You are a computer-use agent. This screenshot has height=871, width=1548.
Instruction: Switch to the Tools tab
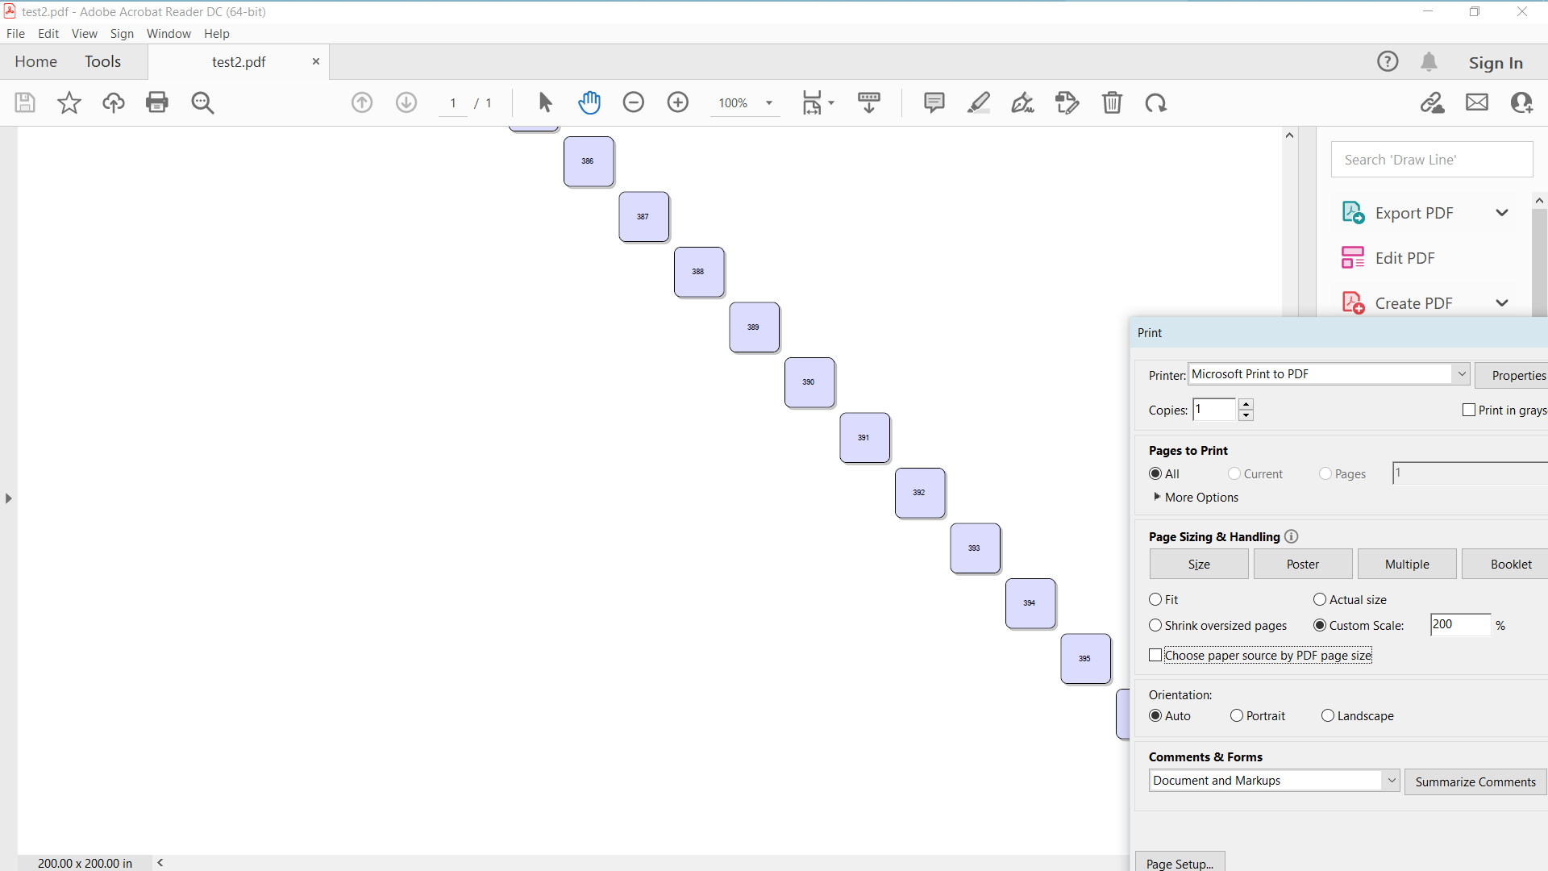click(x=102, y=61)
